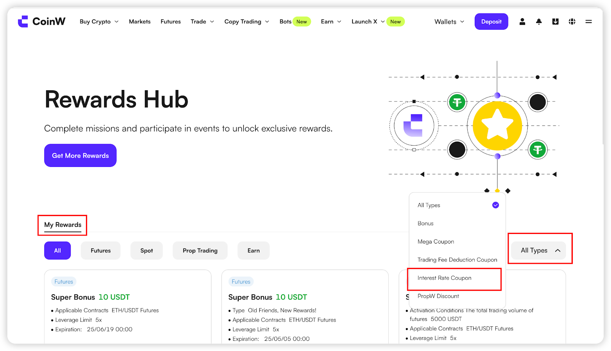Click the app download icon in header
Screen dimensions: 611x351
(x=555, y=22)
